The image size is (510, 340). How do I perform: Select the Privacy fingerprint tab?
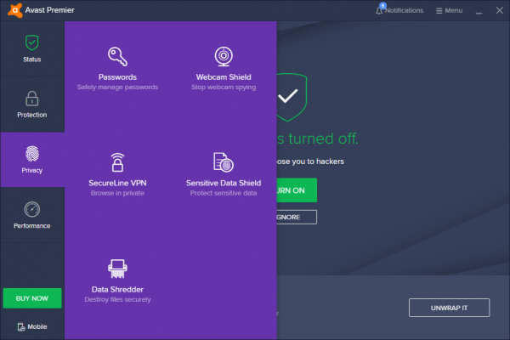(32, 159)
